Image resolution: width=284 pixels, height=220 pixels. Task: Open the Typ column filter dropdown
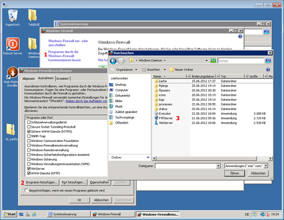246,76
